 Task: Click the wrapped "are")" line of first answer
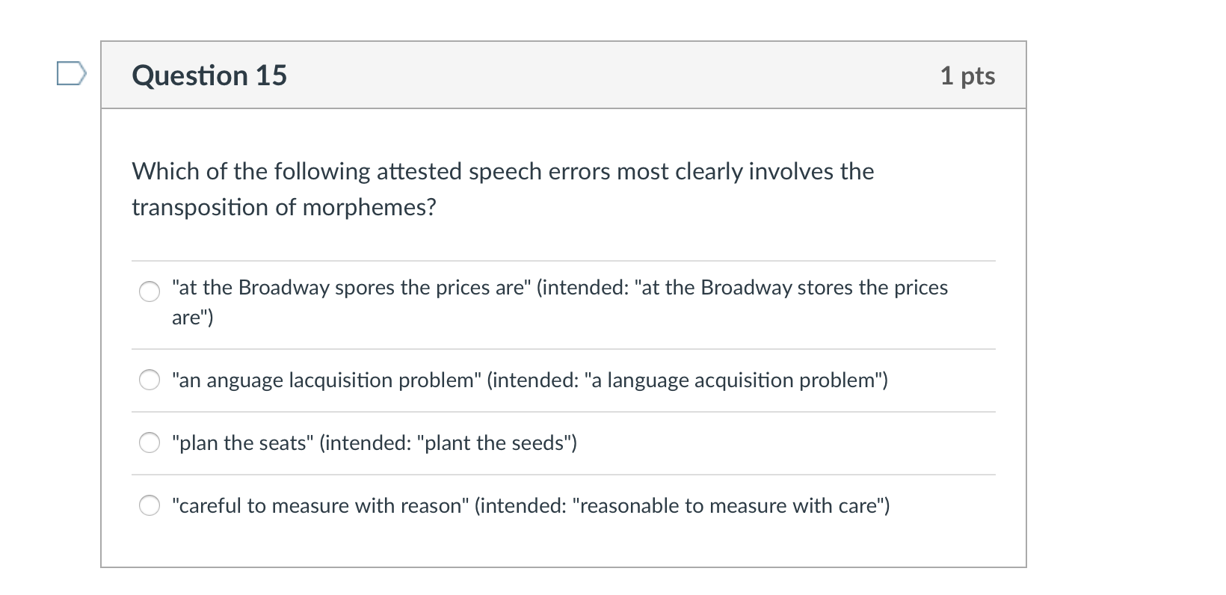click(193, 318)
